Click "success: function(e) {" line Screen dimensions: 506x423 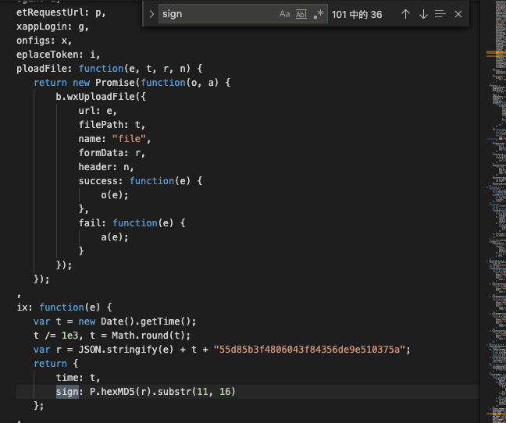point(141,180)
